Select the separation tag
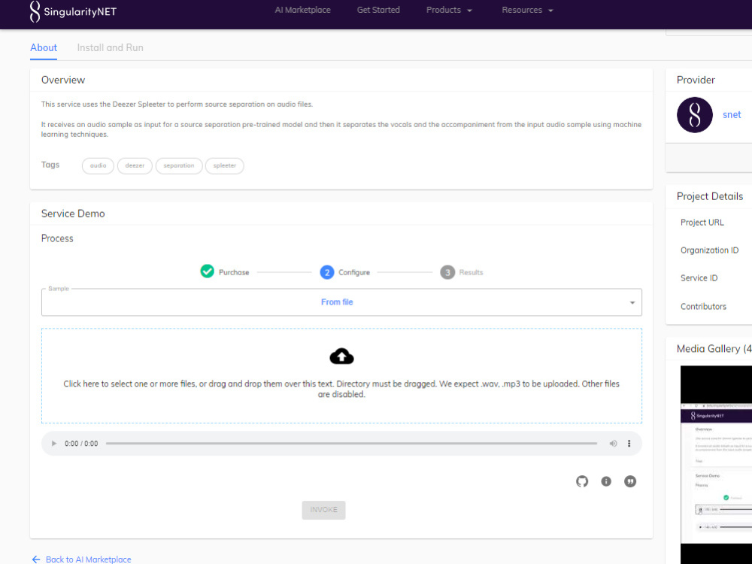The height and width of the screenshot is (564, 752). [x=179, y=166]
